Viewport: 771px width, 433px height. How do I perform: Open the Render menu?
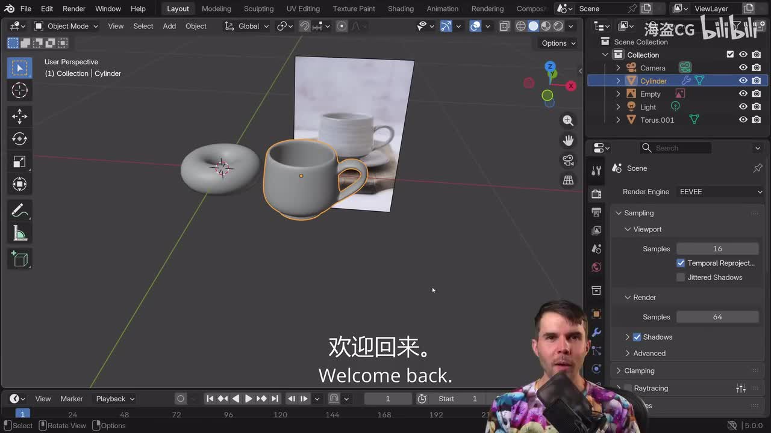pyautogui.click(x=74, y=8)
